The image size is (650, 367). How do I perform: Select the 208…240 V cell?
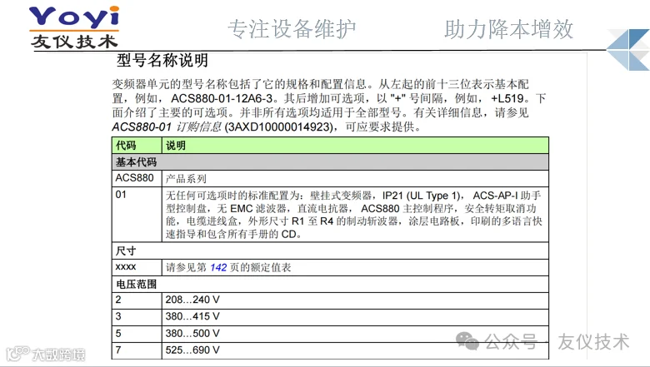355,300
